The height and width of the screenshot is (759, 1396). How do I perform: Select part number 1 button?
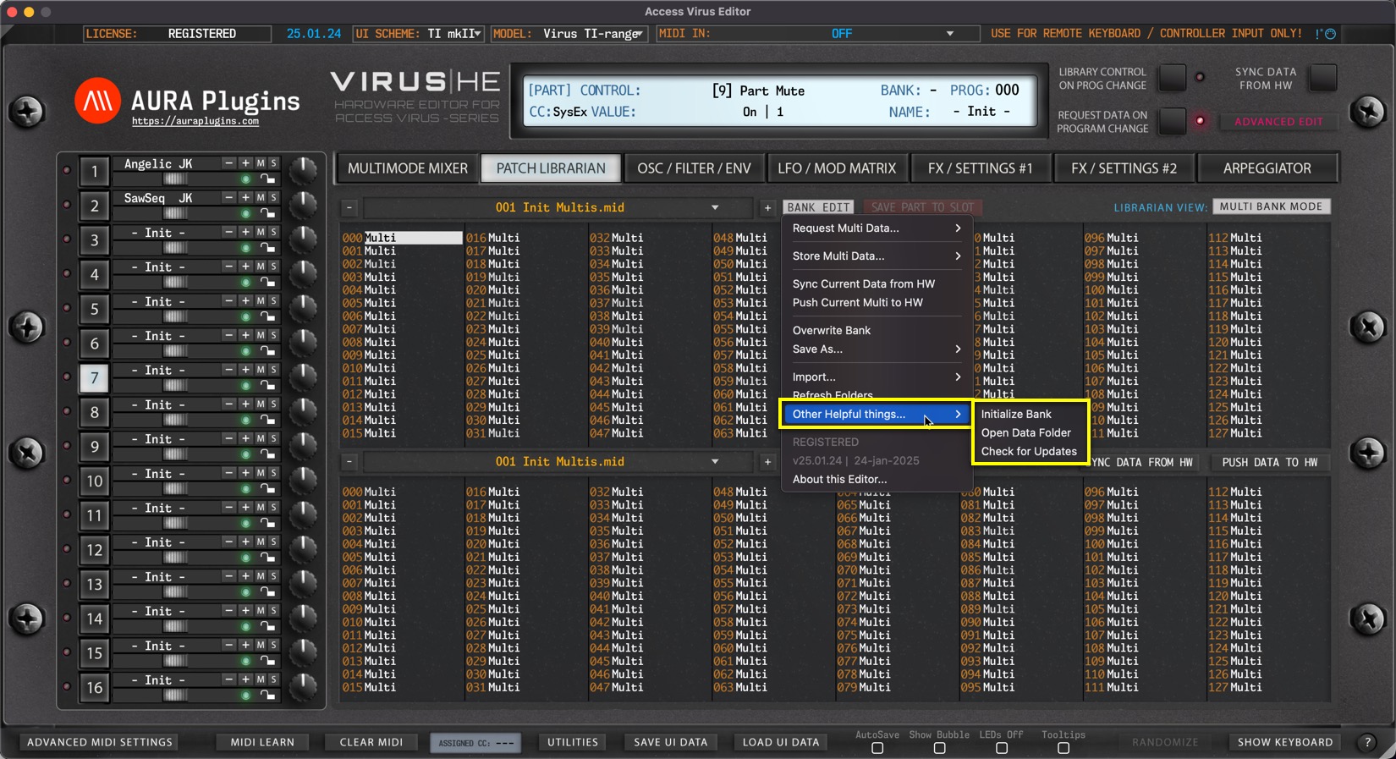94,172
